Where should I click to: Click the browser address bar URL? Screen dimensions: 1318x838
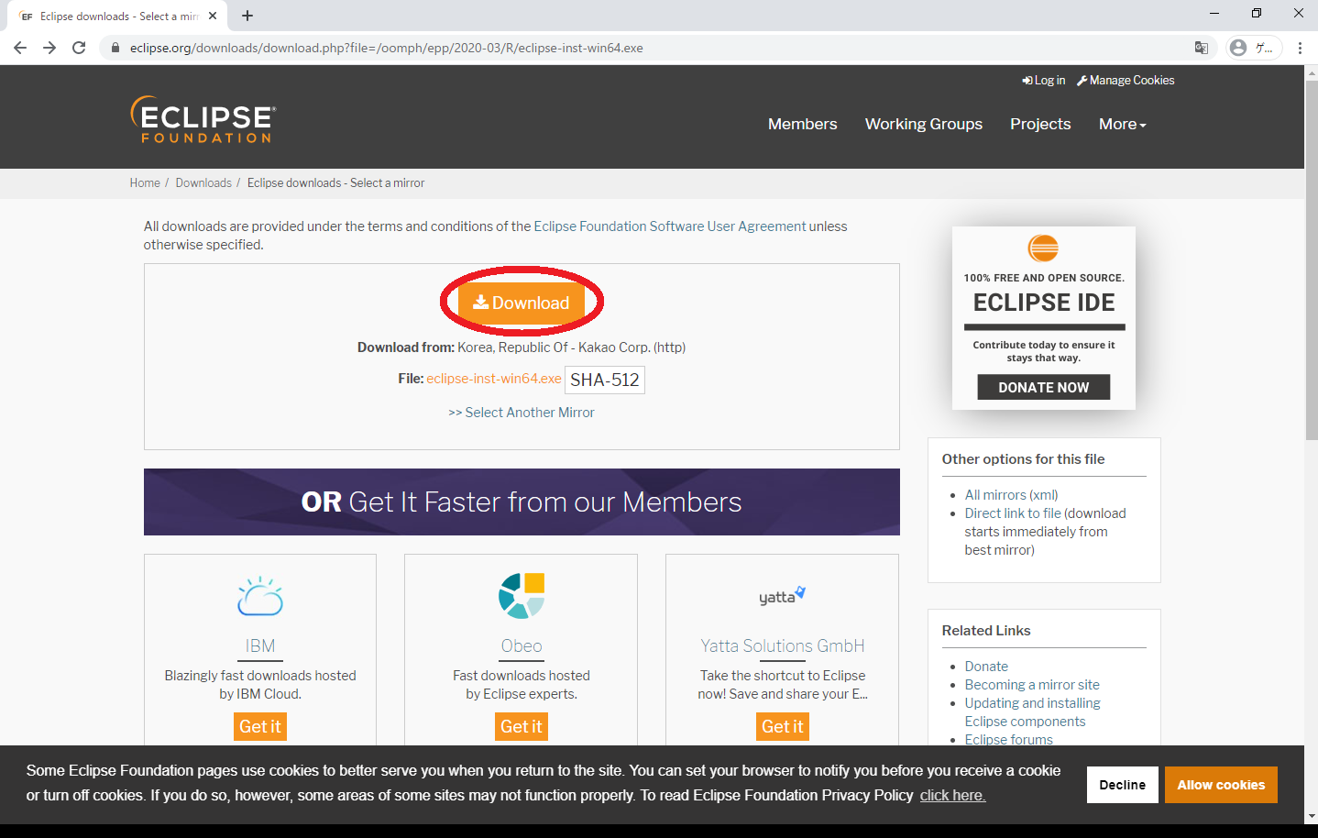point(386,48)
